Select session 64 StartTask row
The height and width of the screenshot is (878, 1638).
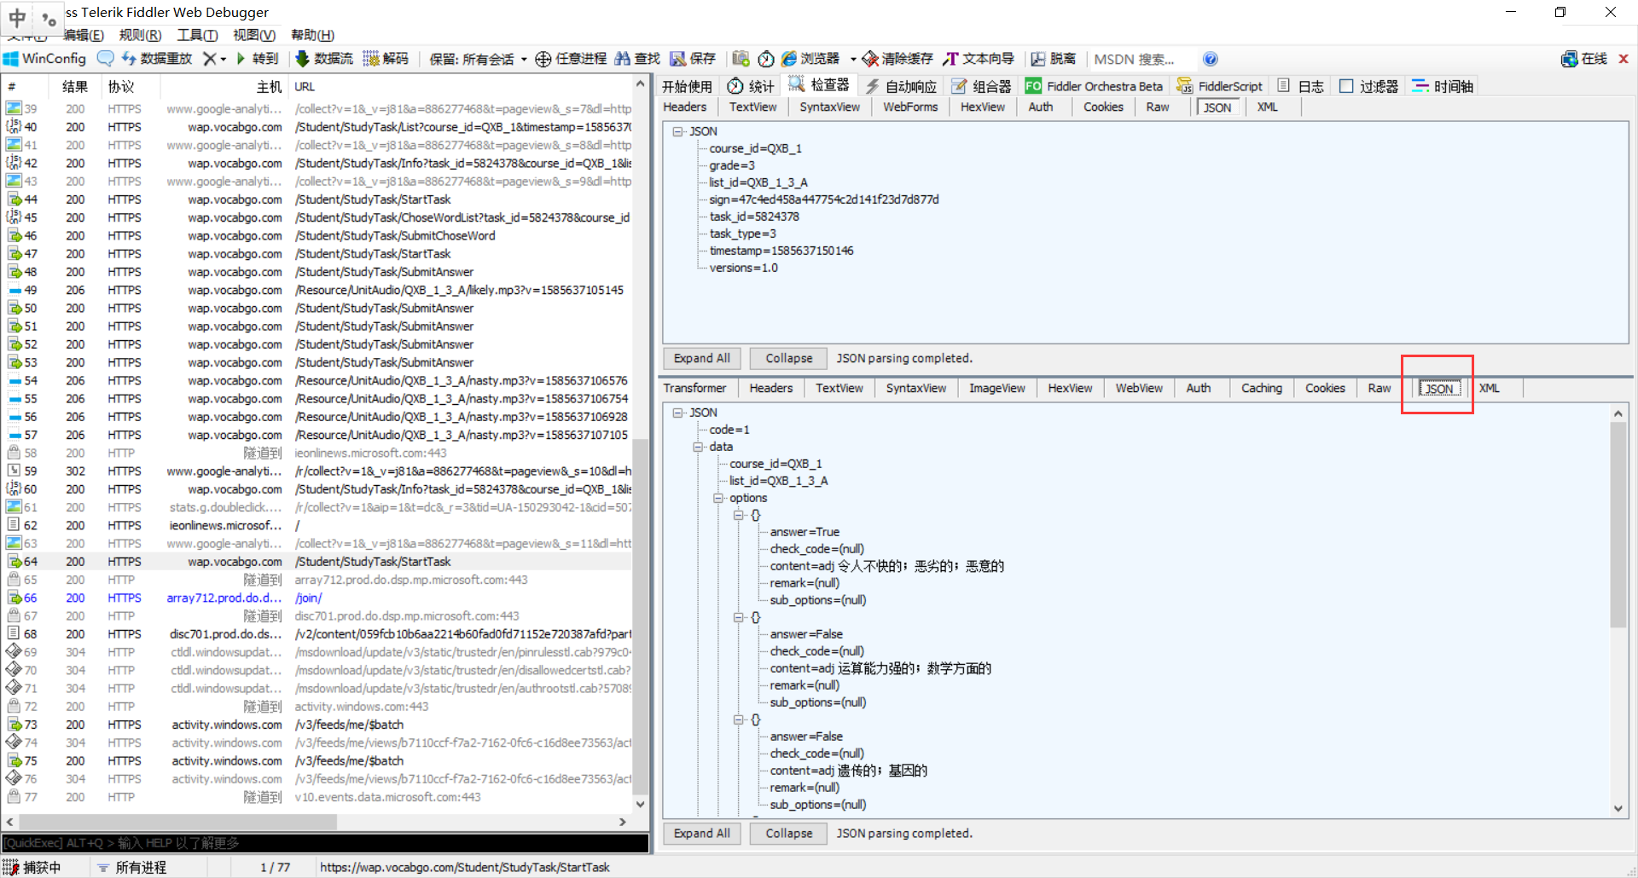(x=318, y=562)
